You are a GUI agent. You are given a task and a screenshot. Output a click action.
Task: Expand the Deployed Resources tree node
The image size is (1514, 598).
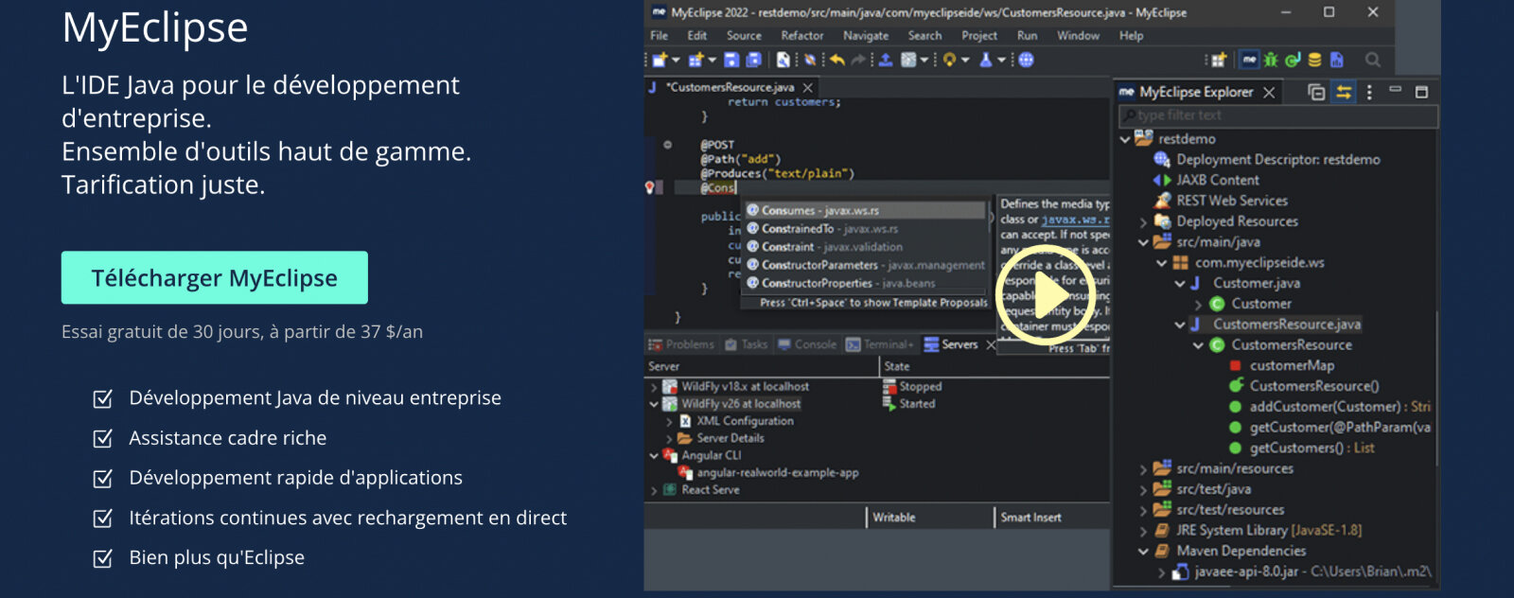[x=1143, y=222]
